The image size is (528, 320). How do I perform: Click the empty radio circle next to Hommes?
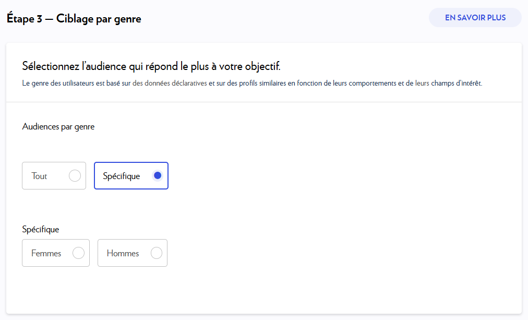click(156, 253)
